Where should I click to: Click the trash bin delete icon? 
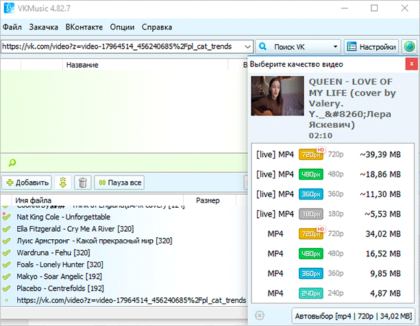click(82, 182)
